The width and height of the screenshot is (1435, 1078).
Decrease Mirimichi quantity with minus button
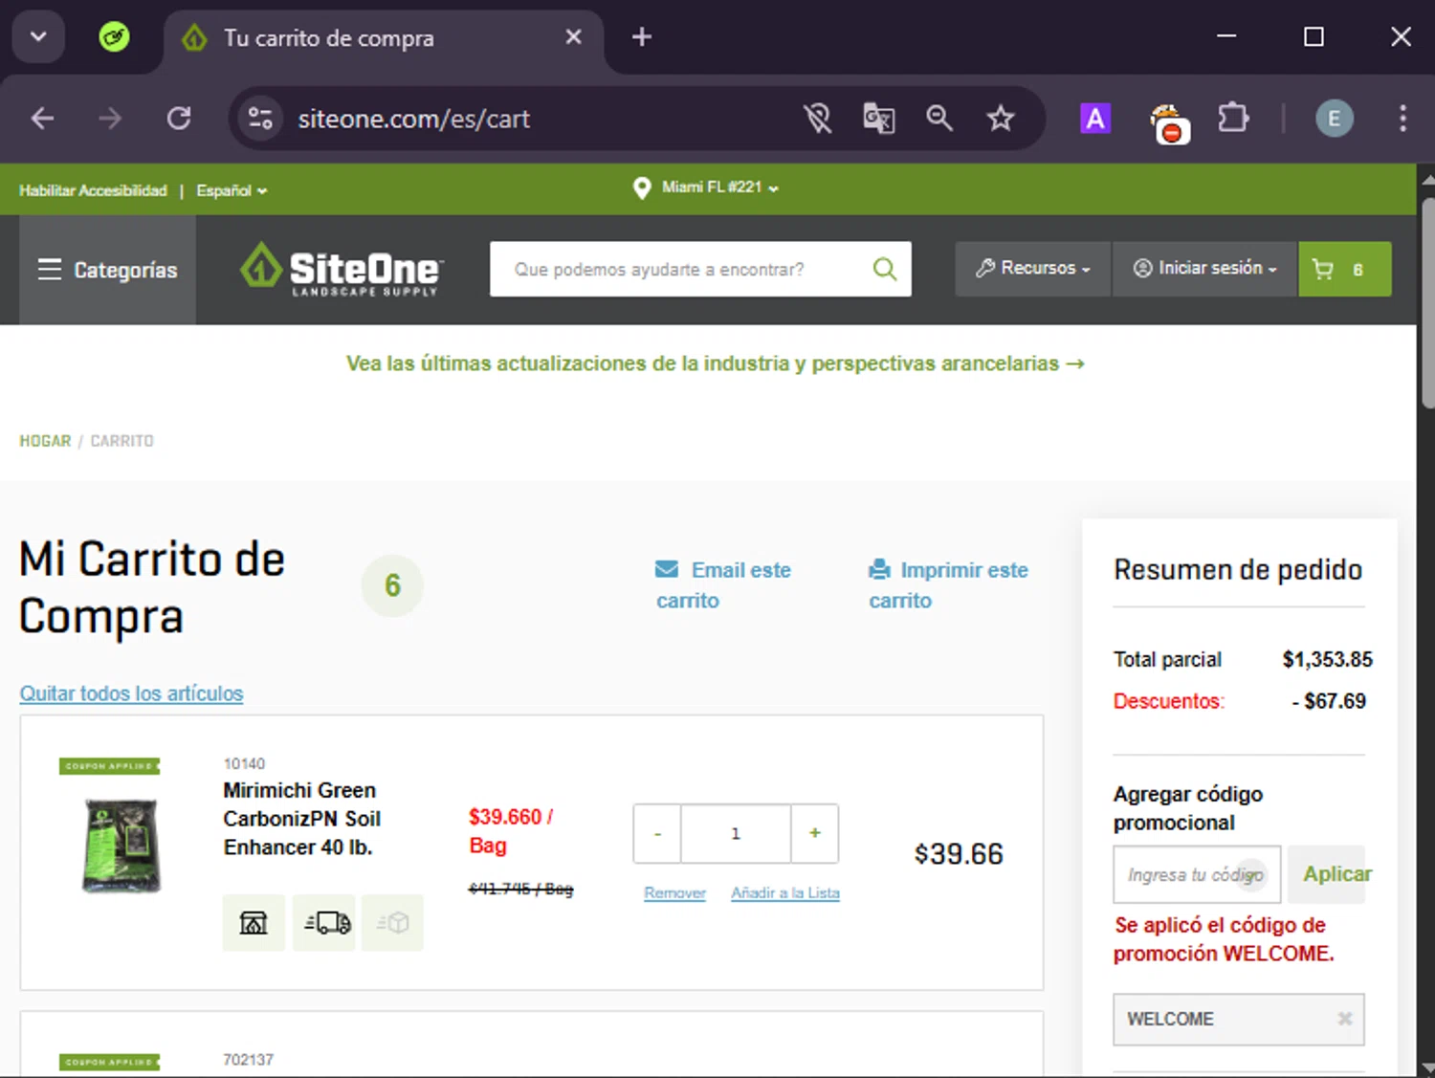tap(657, 834)
